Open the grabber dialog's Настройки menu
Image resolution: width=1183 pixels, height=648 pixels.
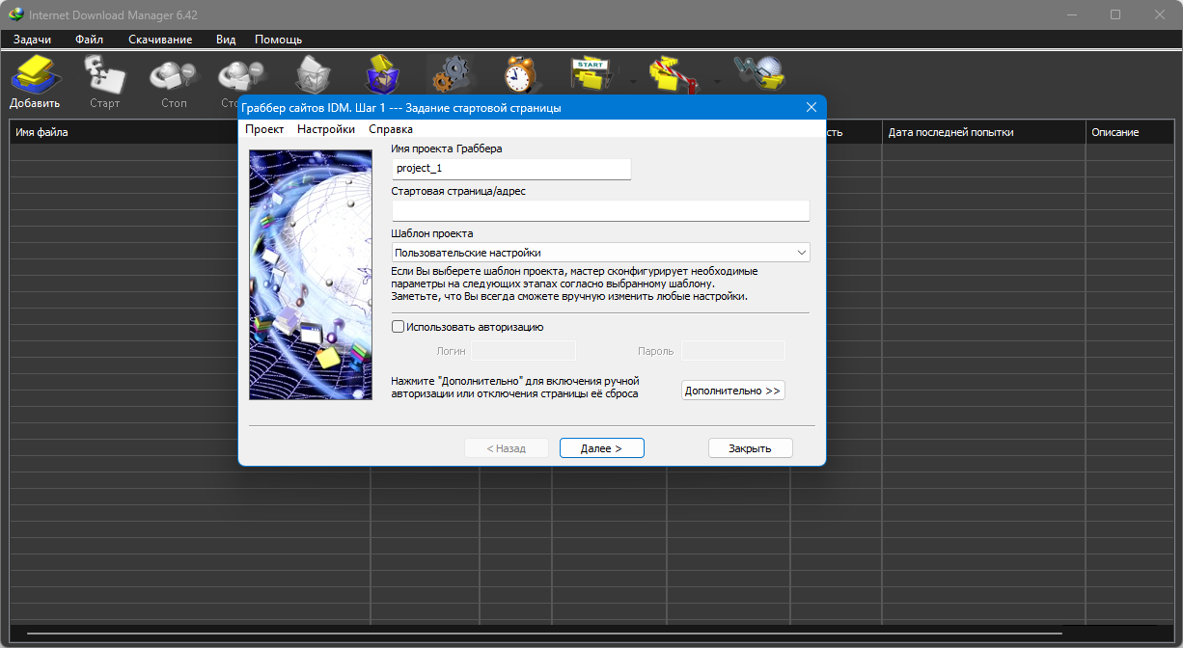point(326,129)
